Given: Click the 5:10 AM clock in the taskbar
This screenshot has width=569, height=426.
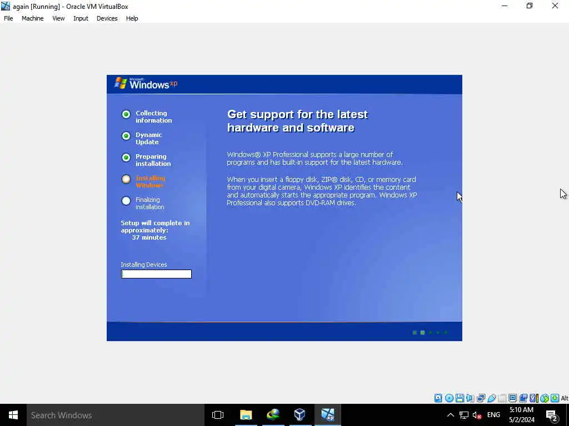Looking at the screenshot, I should [521, 410].
